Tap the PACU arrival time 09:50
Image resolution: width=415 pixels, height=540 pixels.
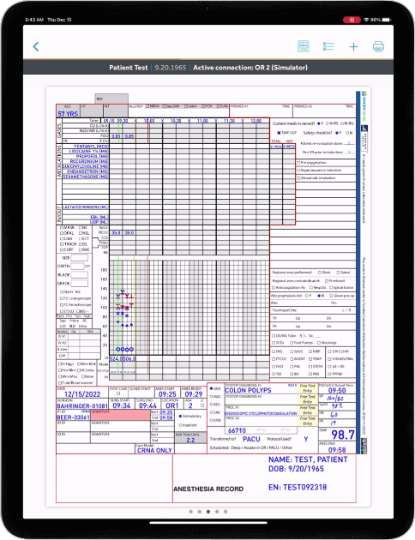coord(337,391)
